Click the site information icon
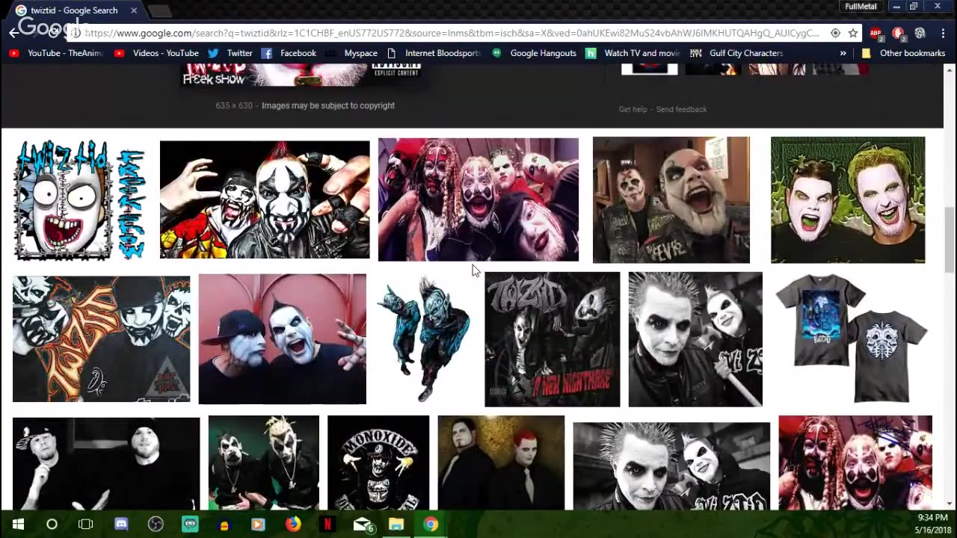This screenshot has height=538, width=957. (76, 33)
